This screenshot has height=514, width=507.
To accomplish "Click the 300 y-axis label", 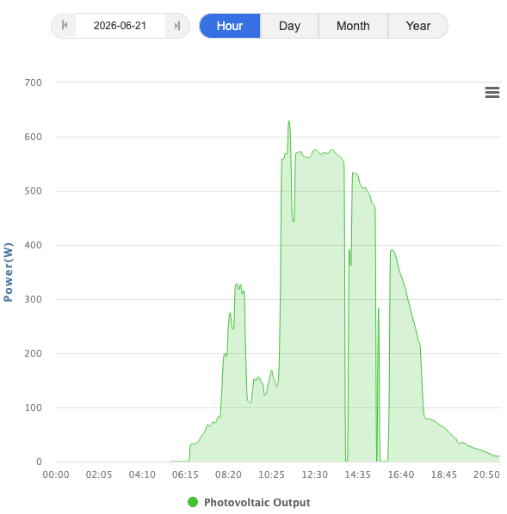I will 34,299.
